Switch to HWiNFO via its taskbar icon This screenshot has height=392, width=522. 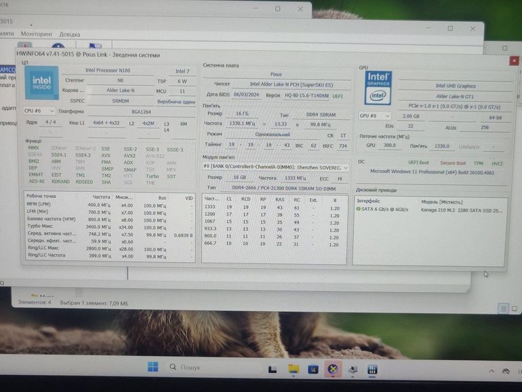[372, 370]
